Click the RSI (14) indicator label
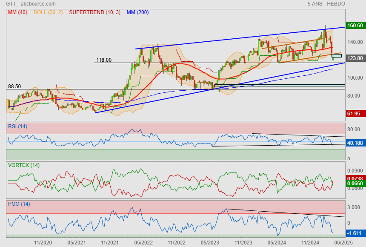Image resolution: width=366 pixels, height=247 pixels. point(17,126)
